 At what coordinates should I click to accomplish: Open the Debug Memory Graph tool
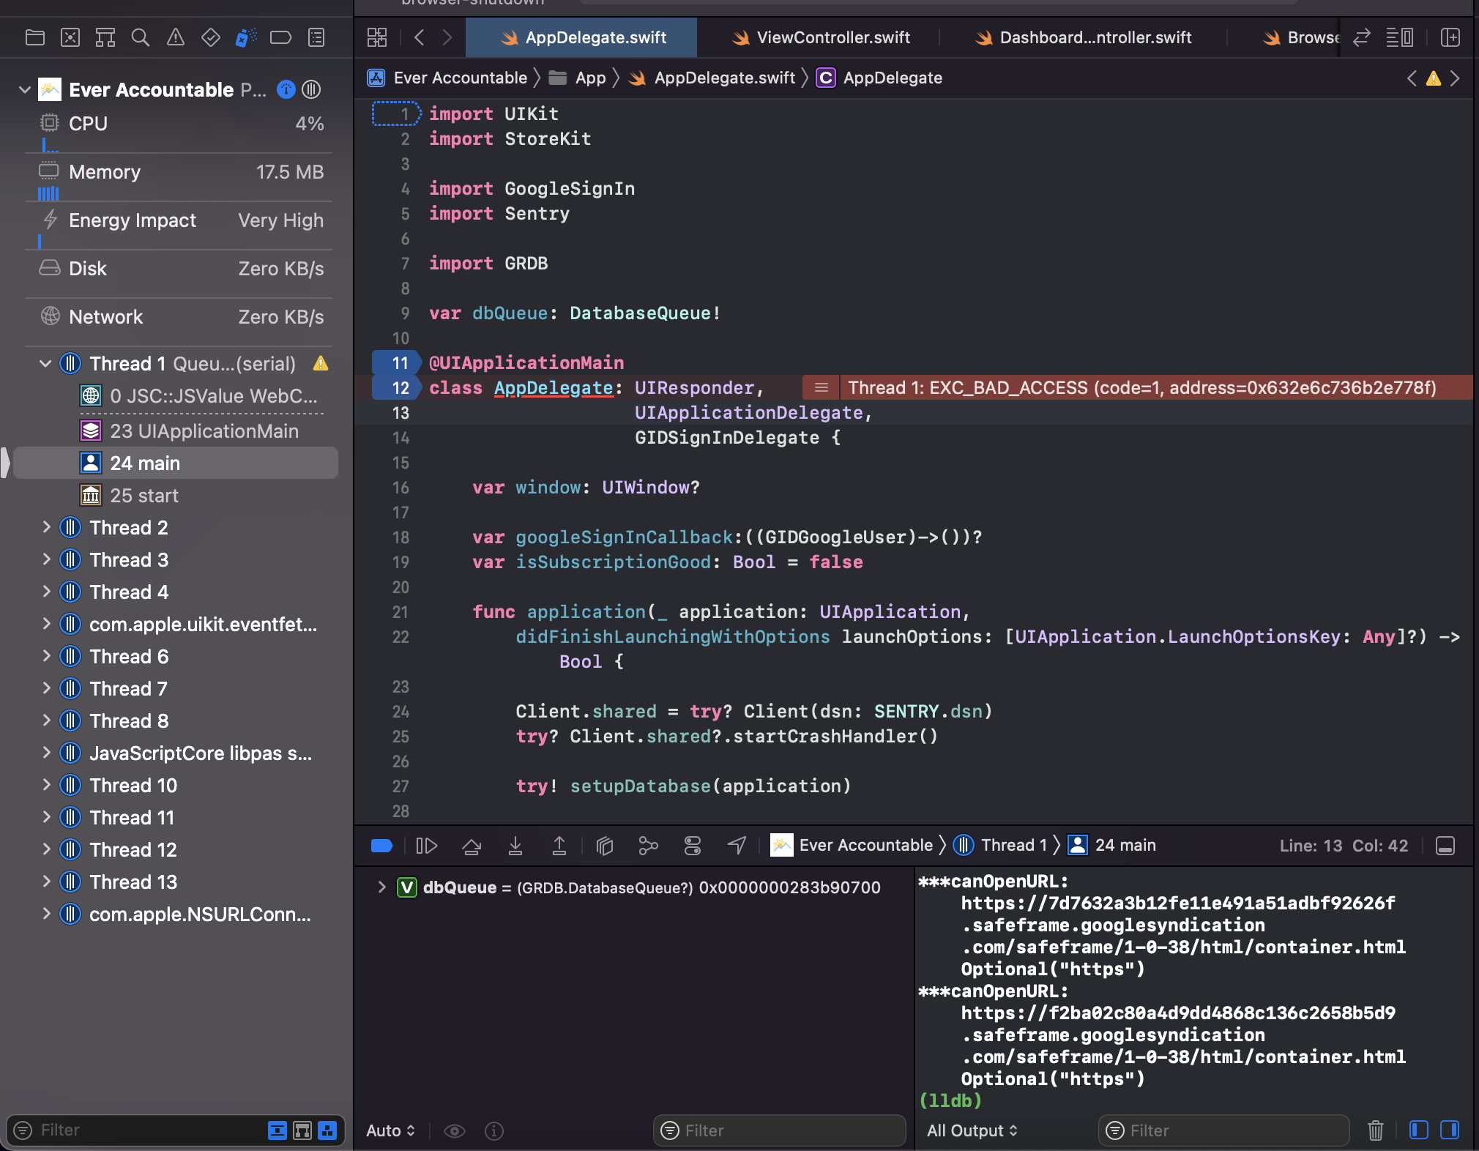(648, 846)
